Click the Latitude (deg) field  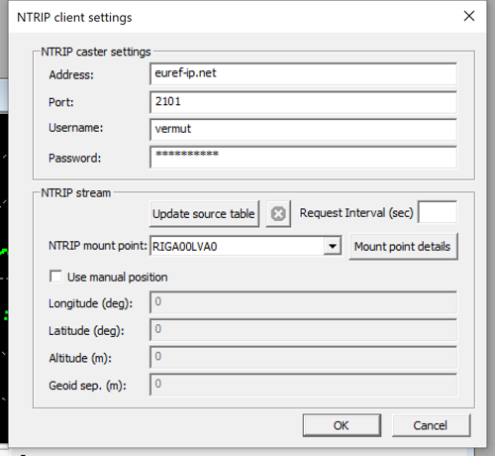click(303, 330)
